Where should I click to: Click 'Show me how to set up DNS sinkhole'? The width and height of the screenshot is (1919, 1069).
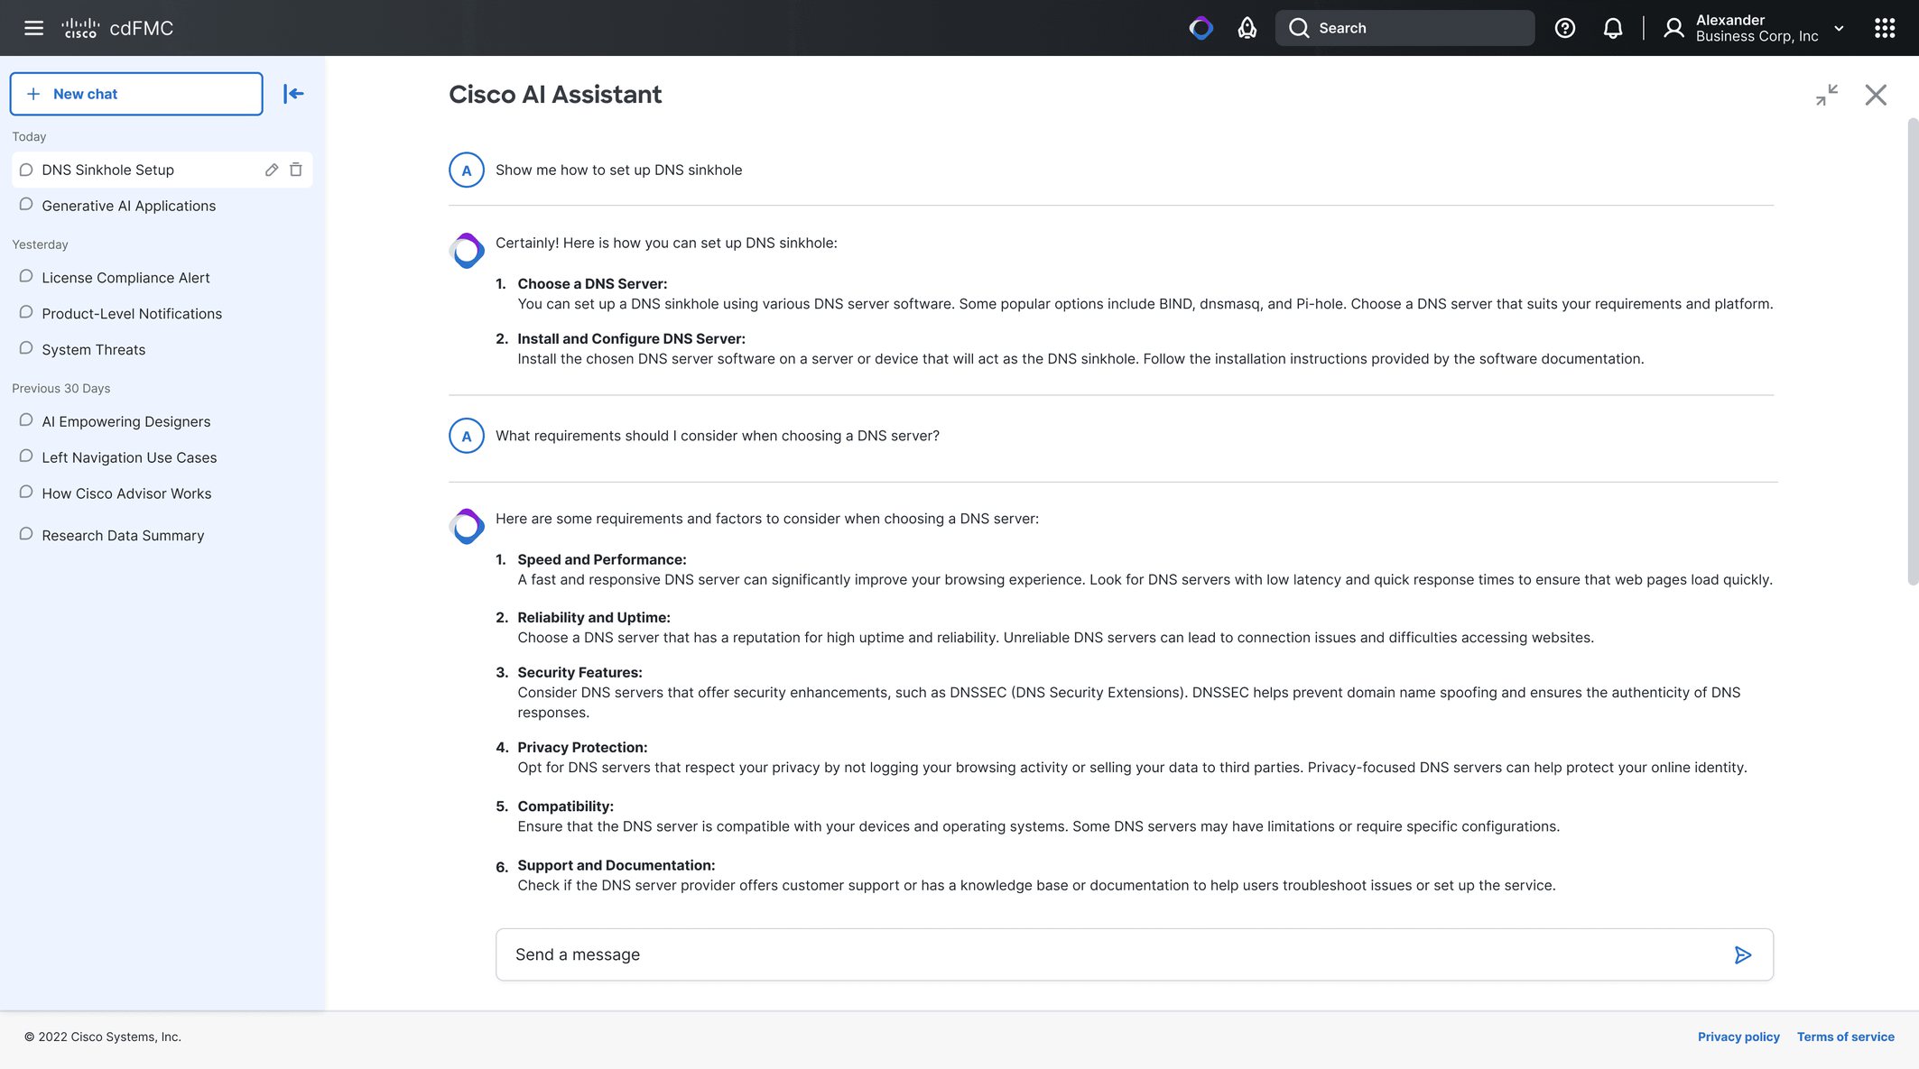click(618, 170)
